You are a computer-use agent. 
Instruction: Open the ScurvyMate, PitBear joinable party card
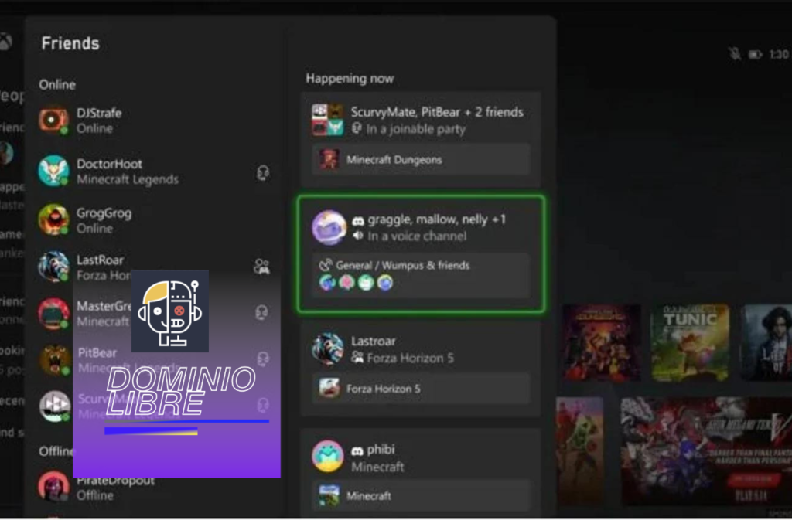pyautogui.click(x=421, y=120)
